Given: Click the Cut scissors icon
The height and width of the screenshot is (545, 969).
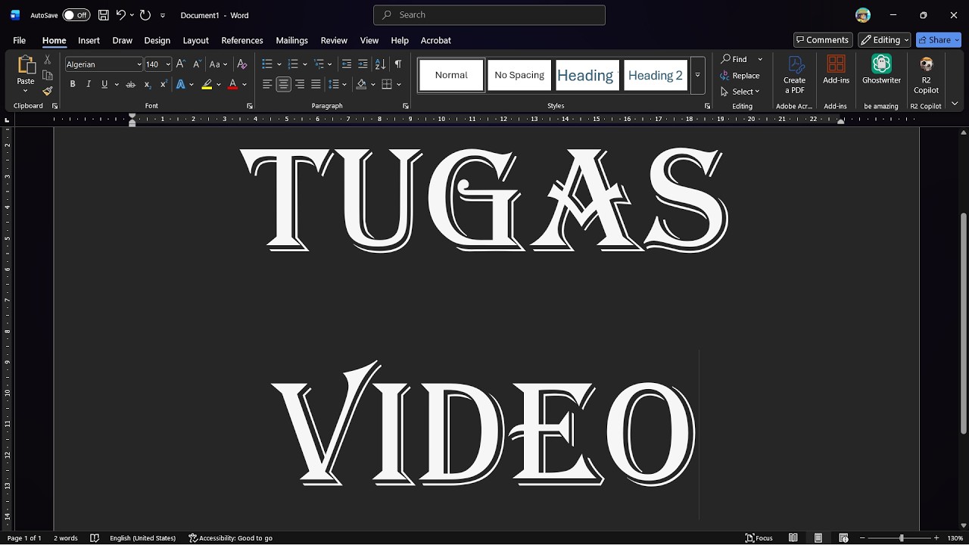Looking at the screenshot, I should (x=47, y=59).
